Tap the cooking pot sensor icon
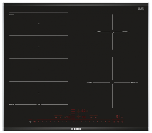 coord(96,117)
